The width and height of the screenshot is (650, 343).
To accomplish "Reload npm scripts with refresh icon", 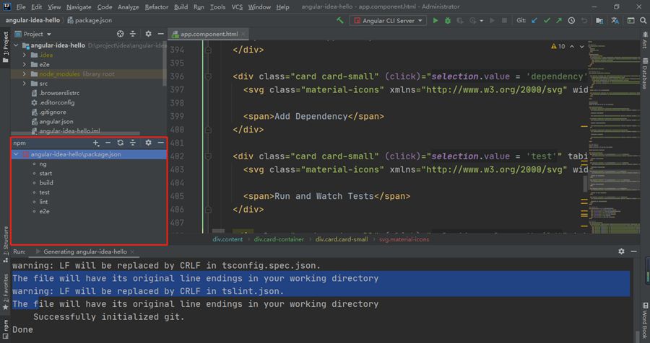I will click(x=121, y=143).
